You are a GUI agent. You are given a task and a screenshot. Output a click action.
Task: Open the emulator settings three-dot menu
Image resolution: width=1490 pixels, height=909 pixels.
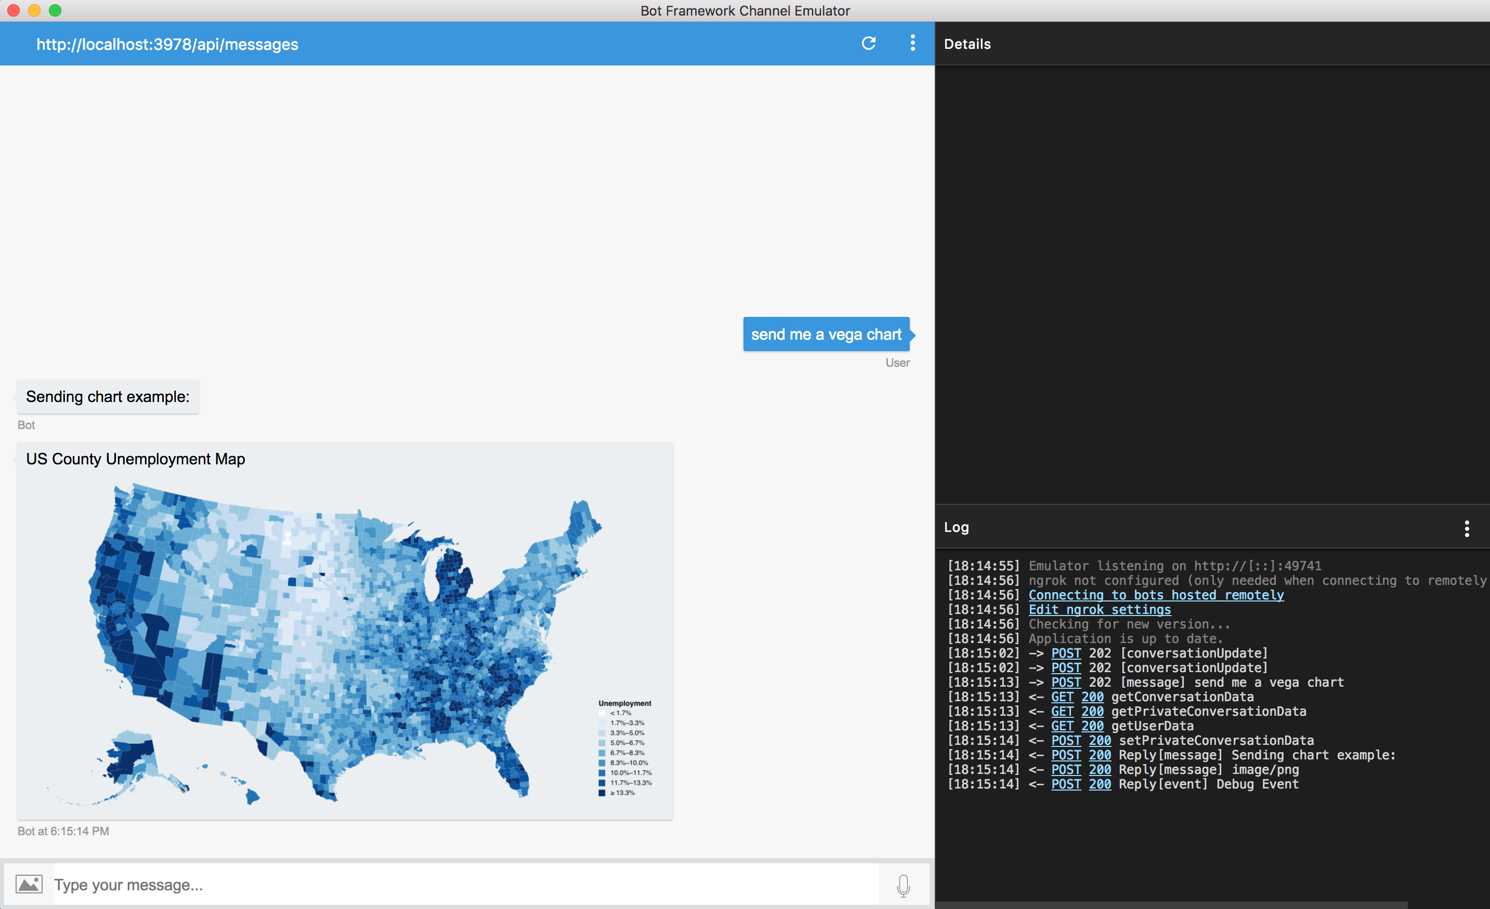(x=912, y=43)
